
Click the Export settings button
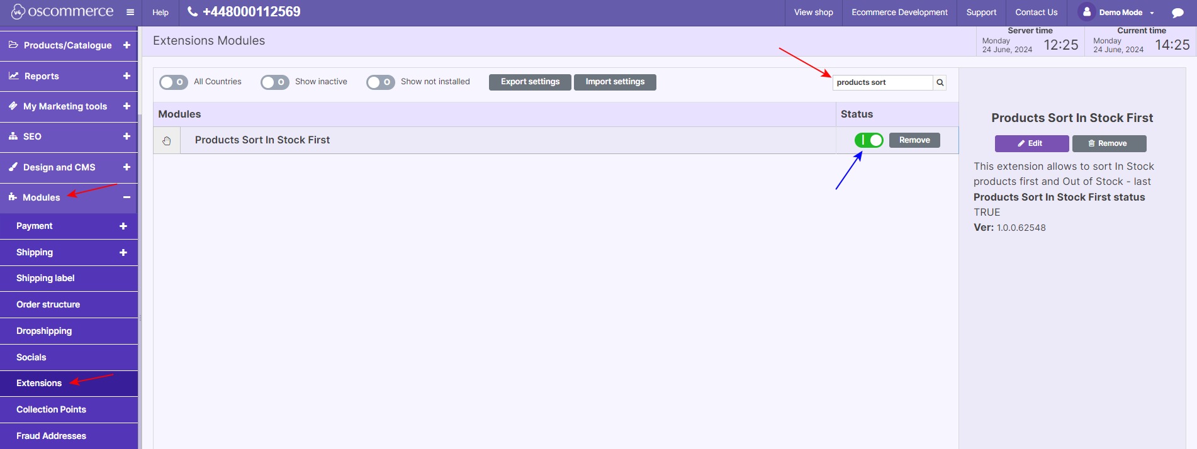pos(530,82)
